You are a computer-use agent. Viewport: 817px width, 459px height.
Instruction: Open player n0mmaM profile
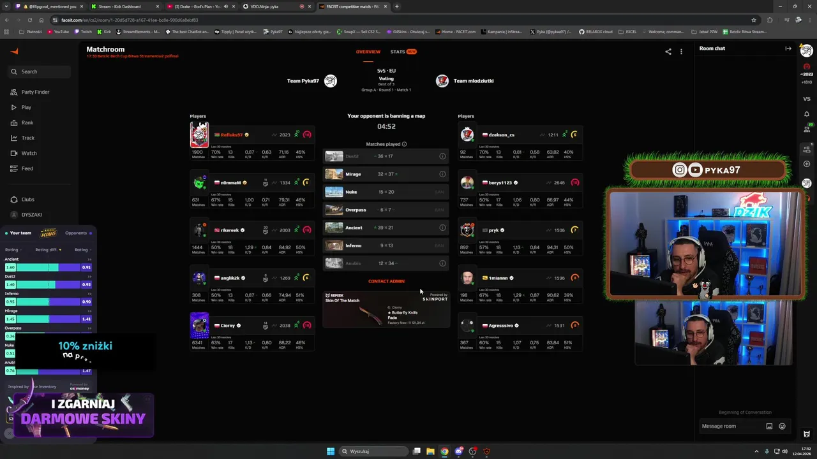(230, 183)
